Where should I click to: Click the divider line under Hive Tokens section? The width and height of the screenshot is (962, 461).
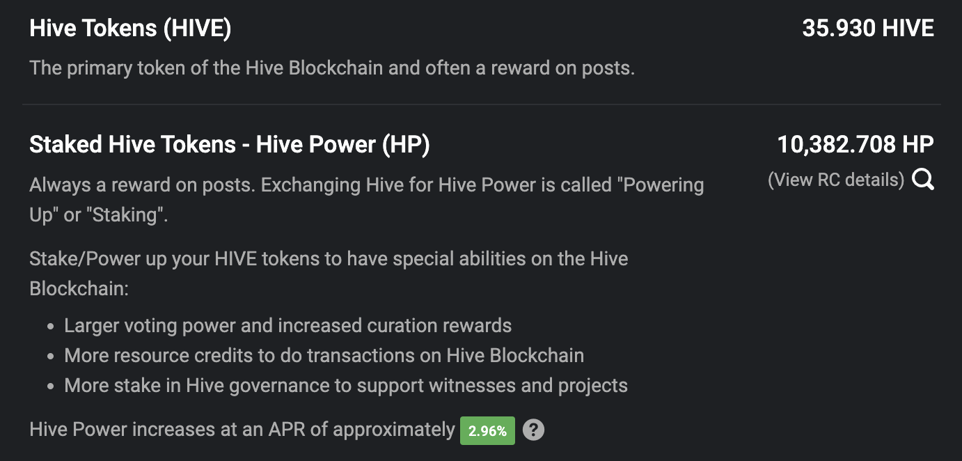click(481, 104)
